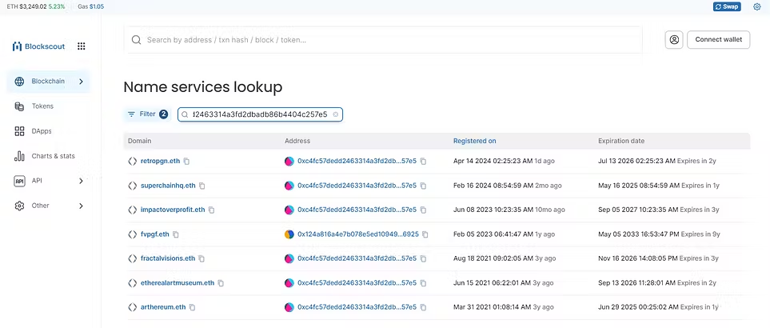The height and width of the screenshot is (328, 770).
Task: Open the Filter dropdown
Action: pyautogui.click(x=146, y=114)
